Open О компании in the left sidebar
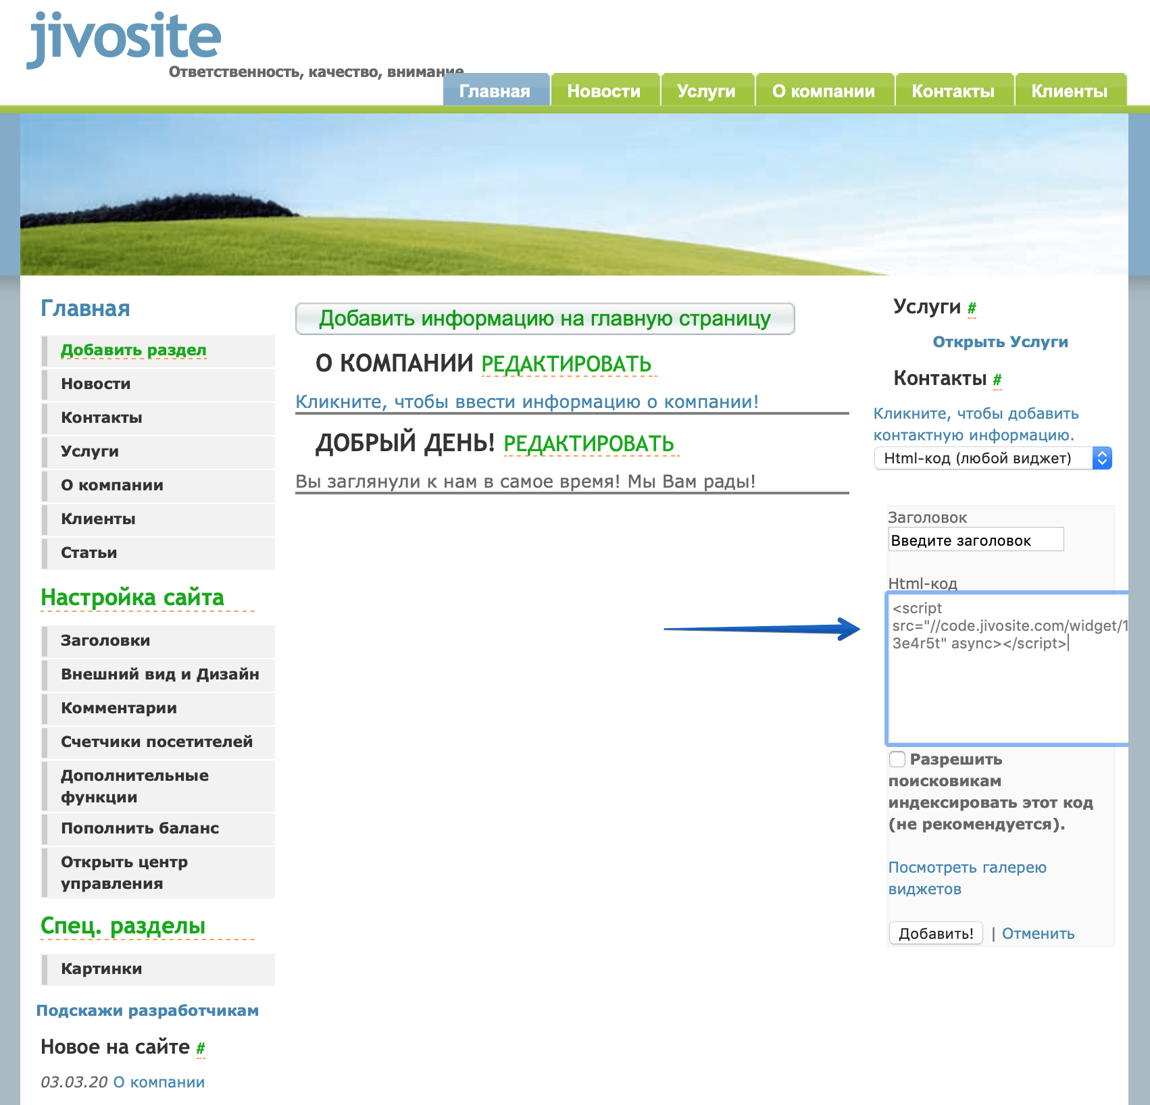The height and width of the screenshot is (1105, 1150). 159,485
